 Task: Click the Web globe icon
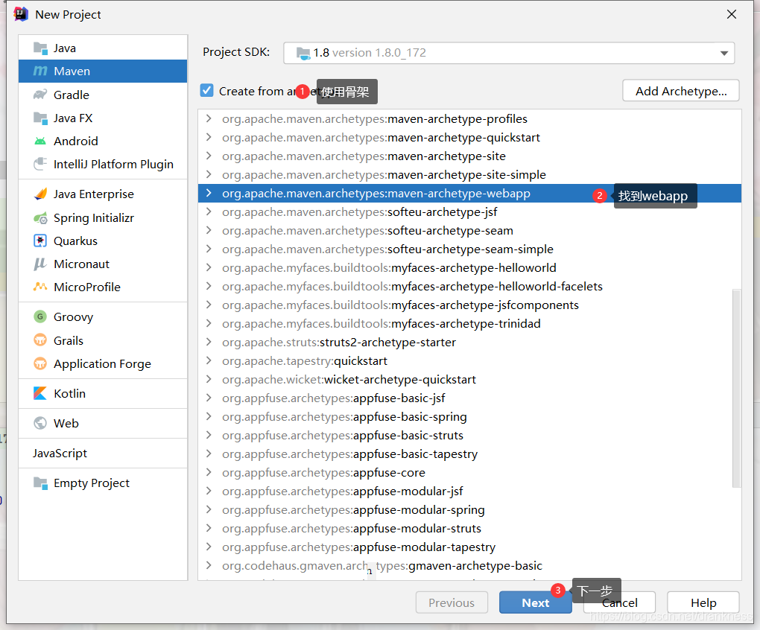[x=40, y=423]
